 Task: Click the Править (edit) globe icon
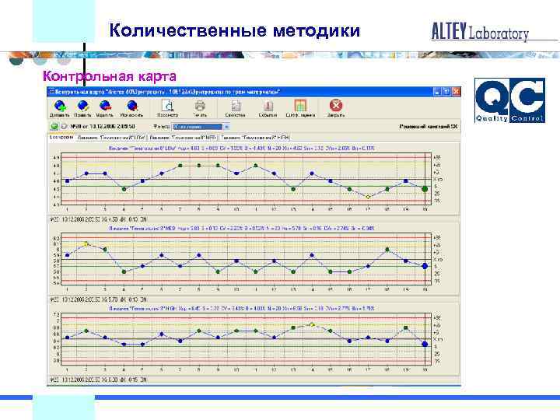pyautogui.click(x=83, y=106)
